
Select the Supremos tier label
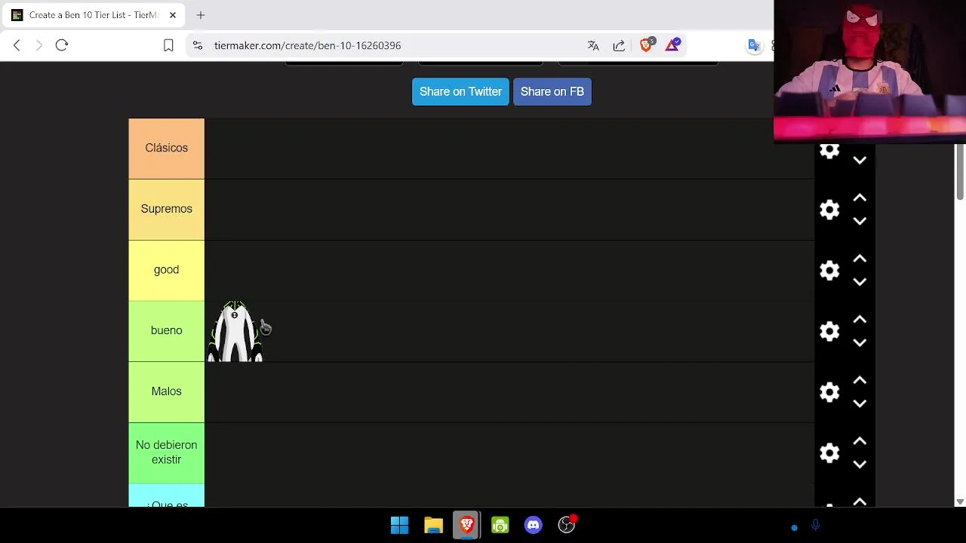(x=166, y=209)
